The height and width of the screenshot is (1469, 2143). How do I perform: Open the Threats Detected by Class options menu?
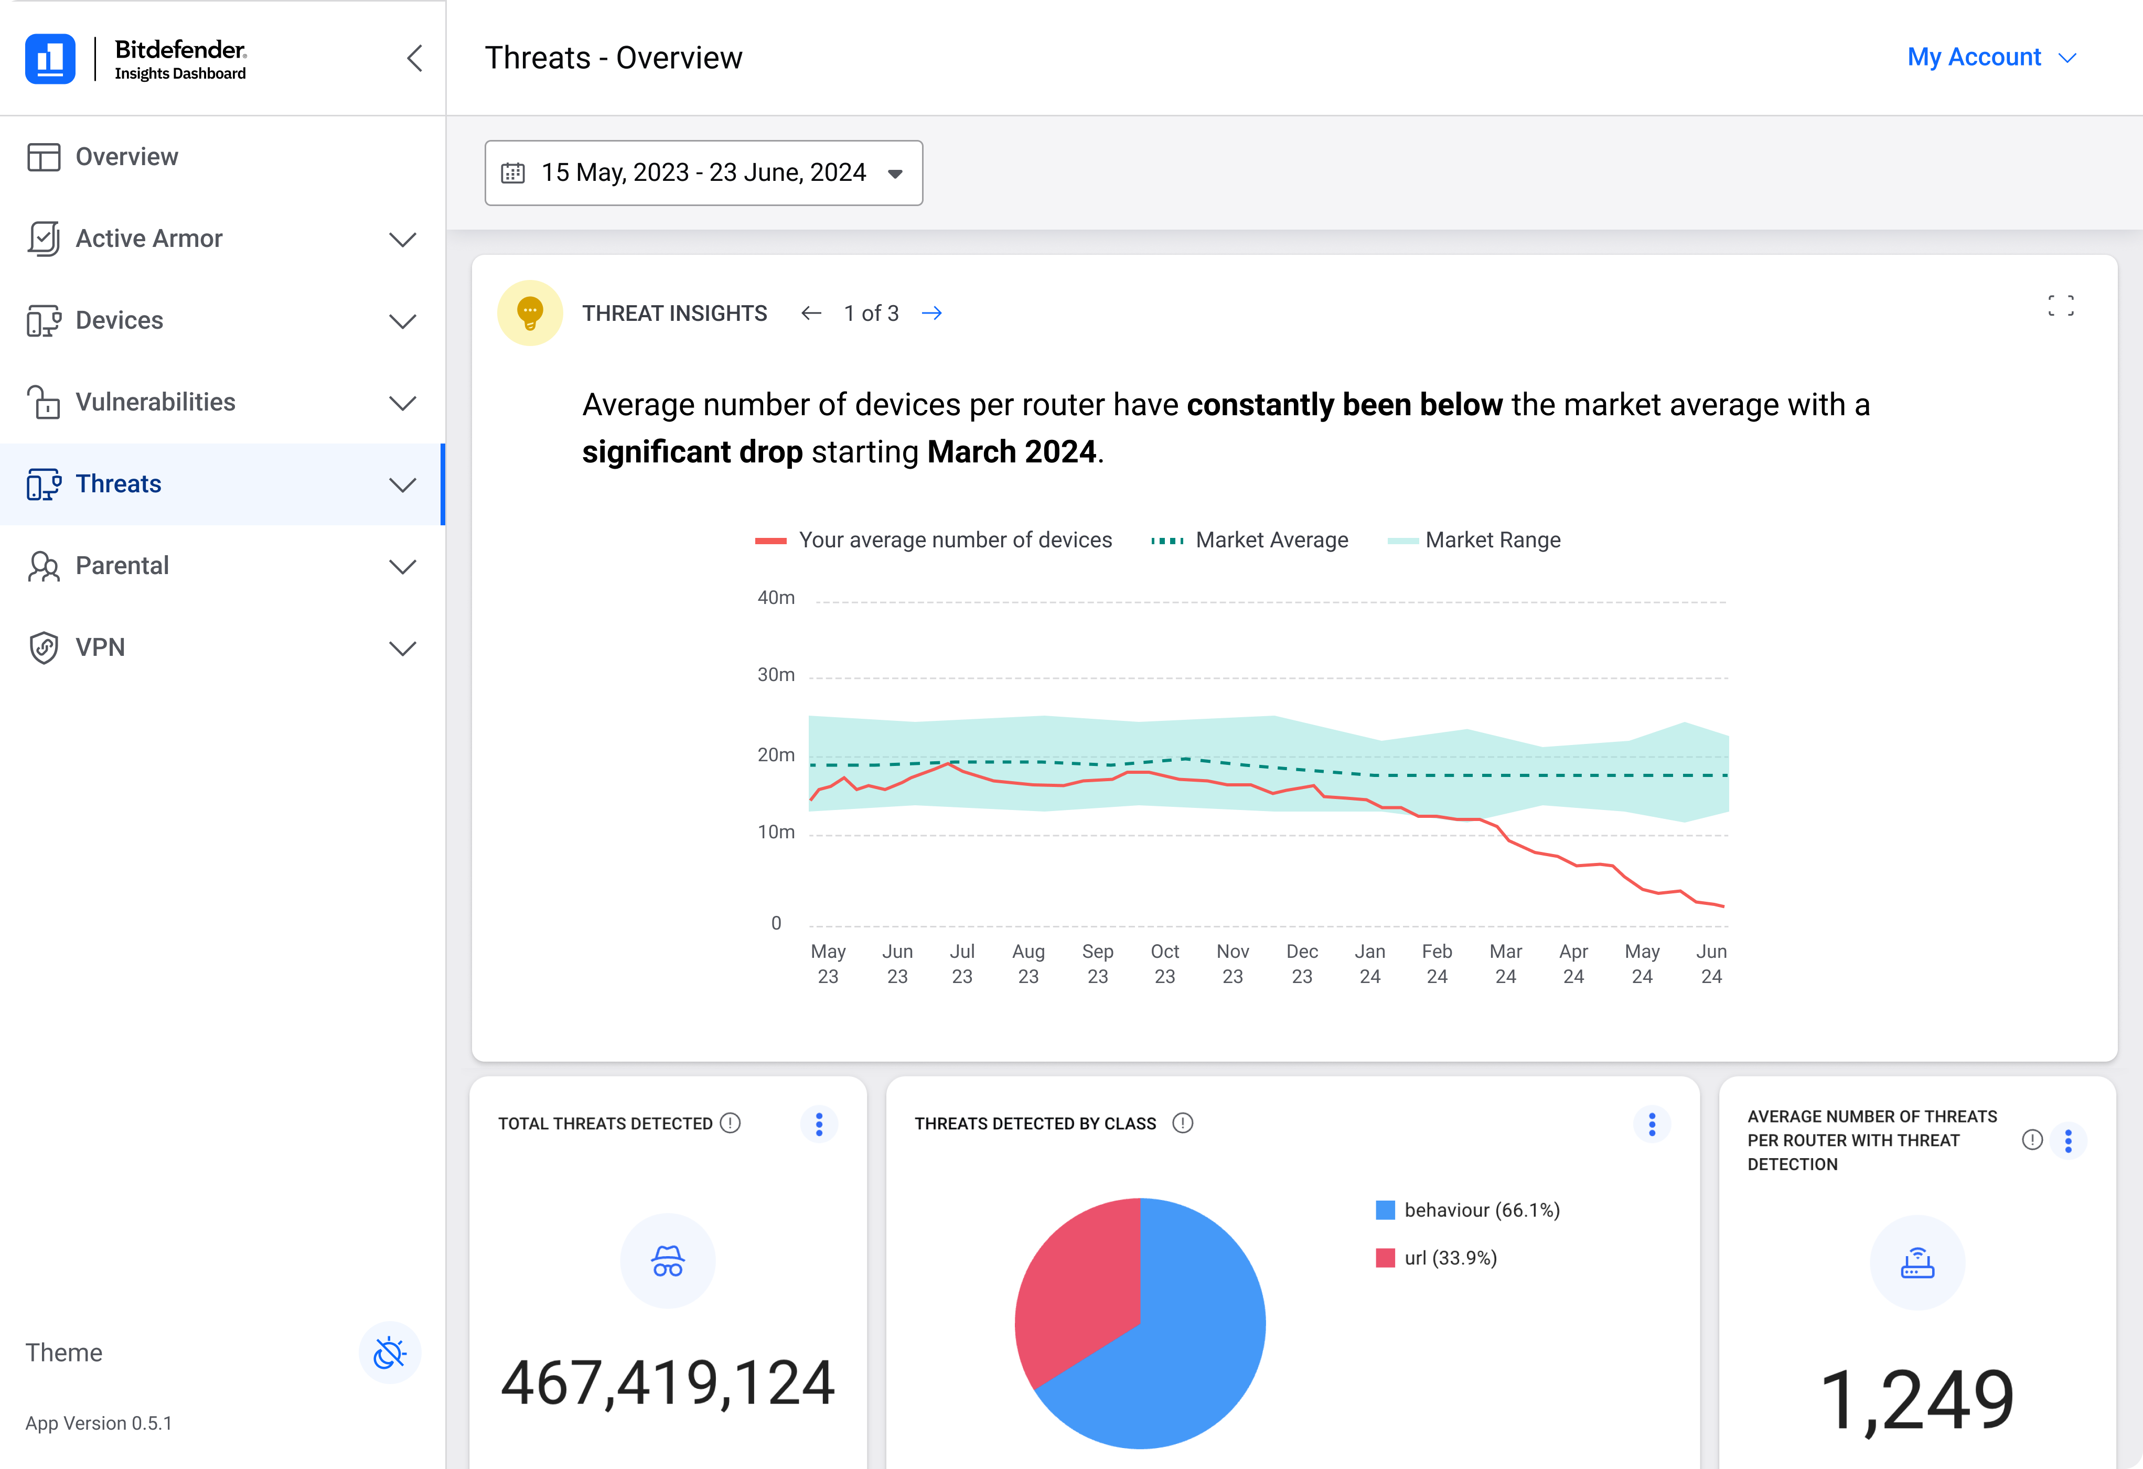click(1653, 1124)
